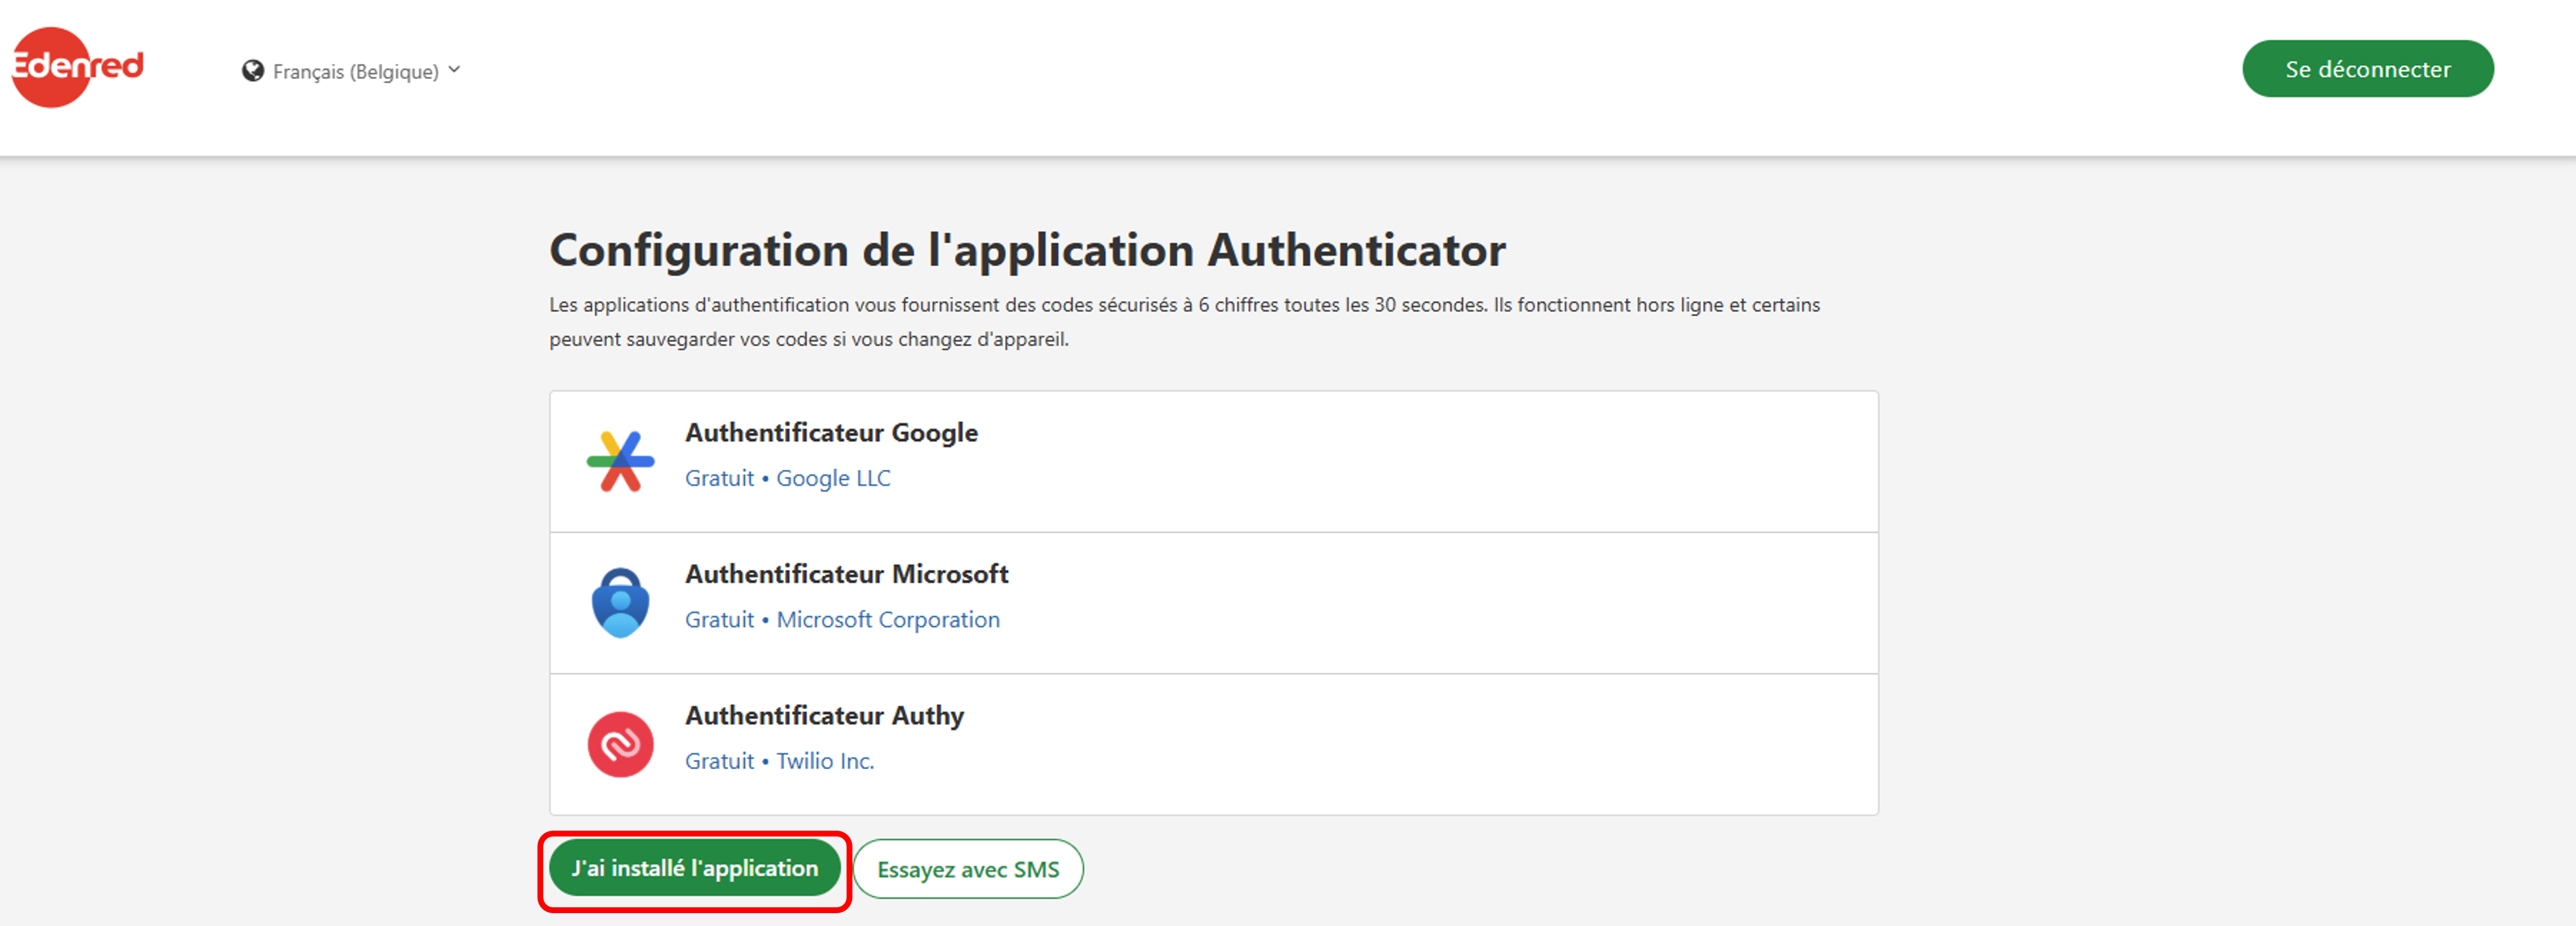Image resolution: width=2576 pixels, height=926 pixels.
Task: Open the Gratuit • Microsoft Corporation link
Action: (842, 620)
